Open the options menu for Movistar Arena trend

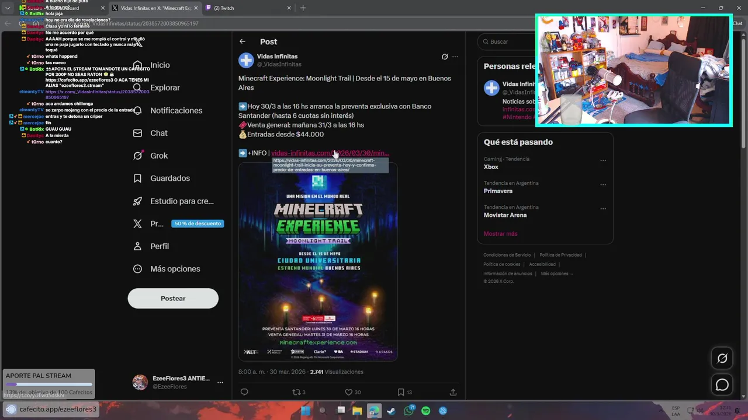pos(603,208)
